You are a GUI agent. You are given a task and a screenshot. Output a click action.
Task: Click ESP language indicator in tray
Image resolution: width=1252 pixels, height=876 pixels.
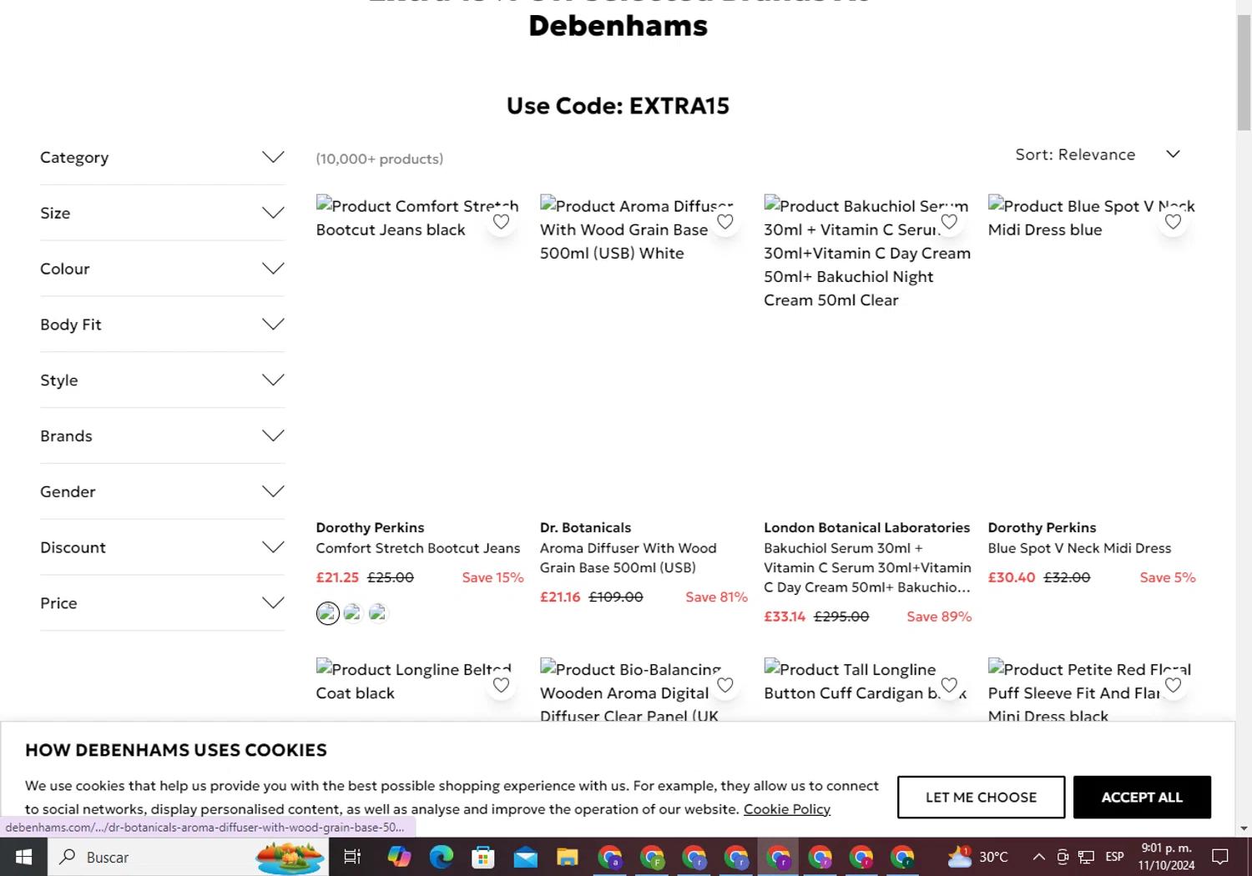[1114, 857]
